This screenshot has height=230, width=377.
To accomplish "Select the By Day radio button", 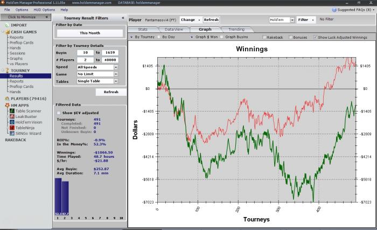I will click(x=159, y=37).
